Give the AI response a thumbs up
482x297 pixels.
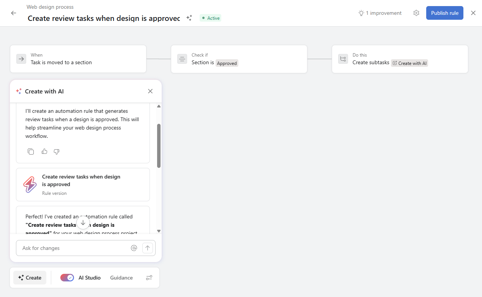pyautogui.click(x=44, y=152)
